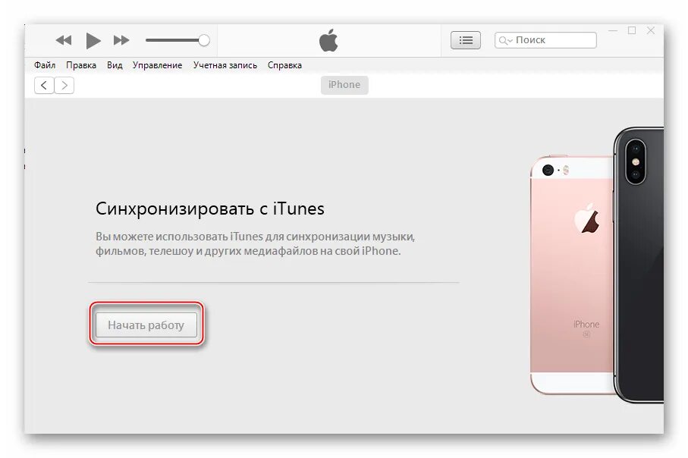Open the Справка menu

284,65
